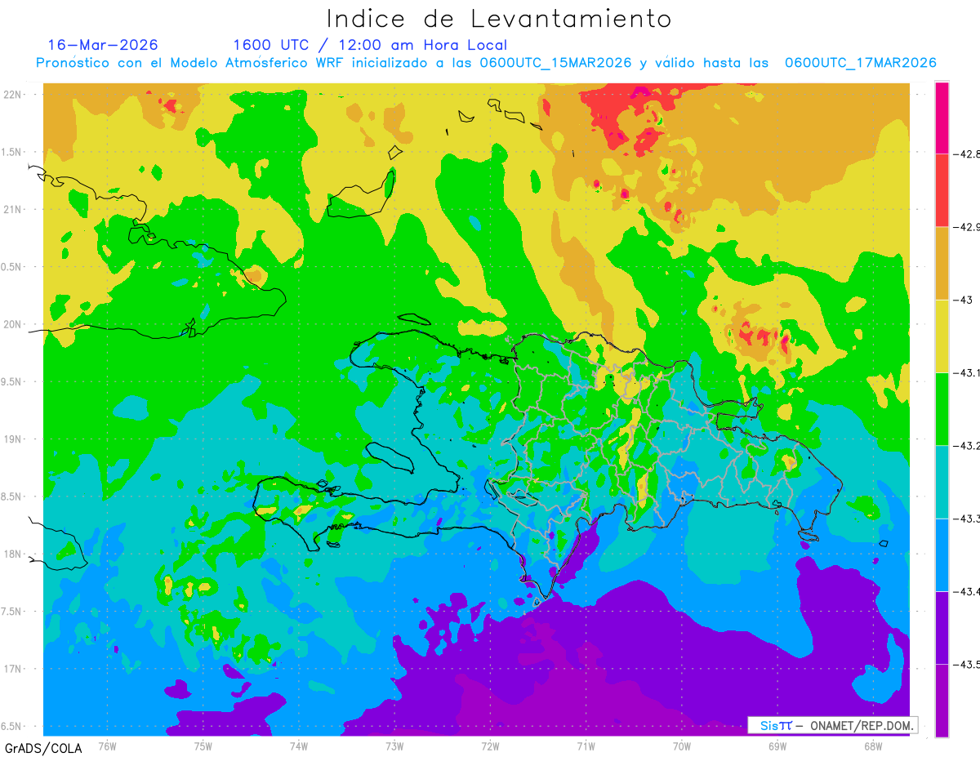The width and height of the screenshot is (980, 757).
Task: Click the bottom violet swatch below -43.5
Action: pos(942,701)
